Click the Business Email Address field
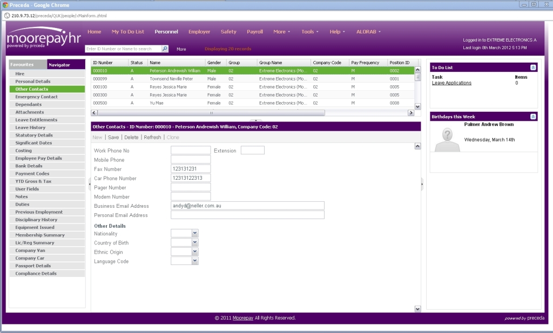 (247, 206)
